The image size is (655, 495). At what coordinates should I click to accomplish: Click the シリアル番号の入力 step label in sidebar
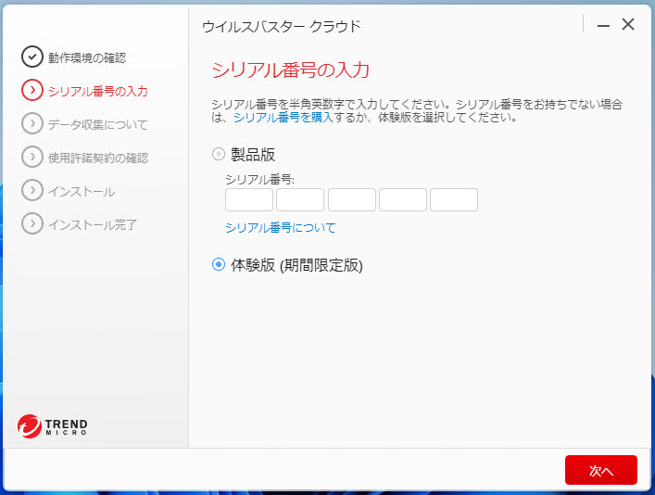pyautogui.click(x=98, y=91)
